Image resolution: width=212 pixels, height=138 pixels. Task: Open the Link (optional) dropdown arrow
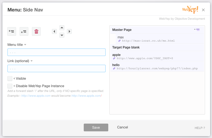[31, 61]
